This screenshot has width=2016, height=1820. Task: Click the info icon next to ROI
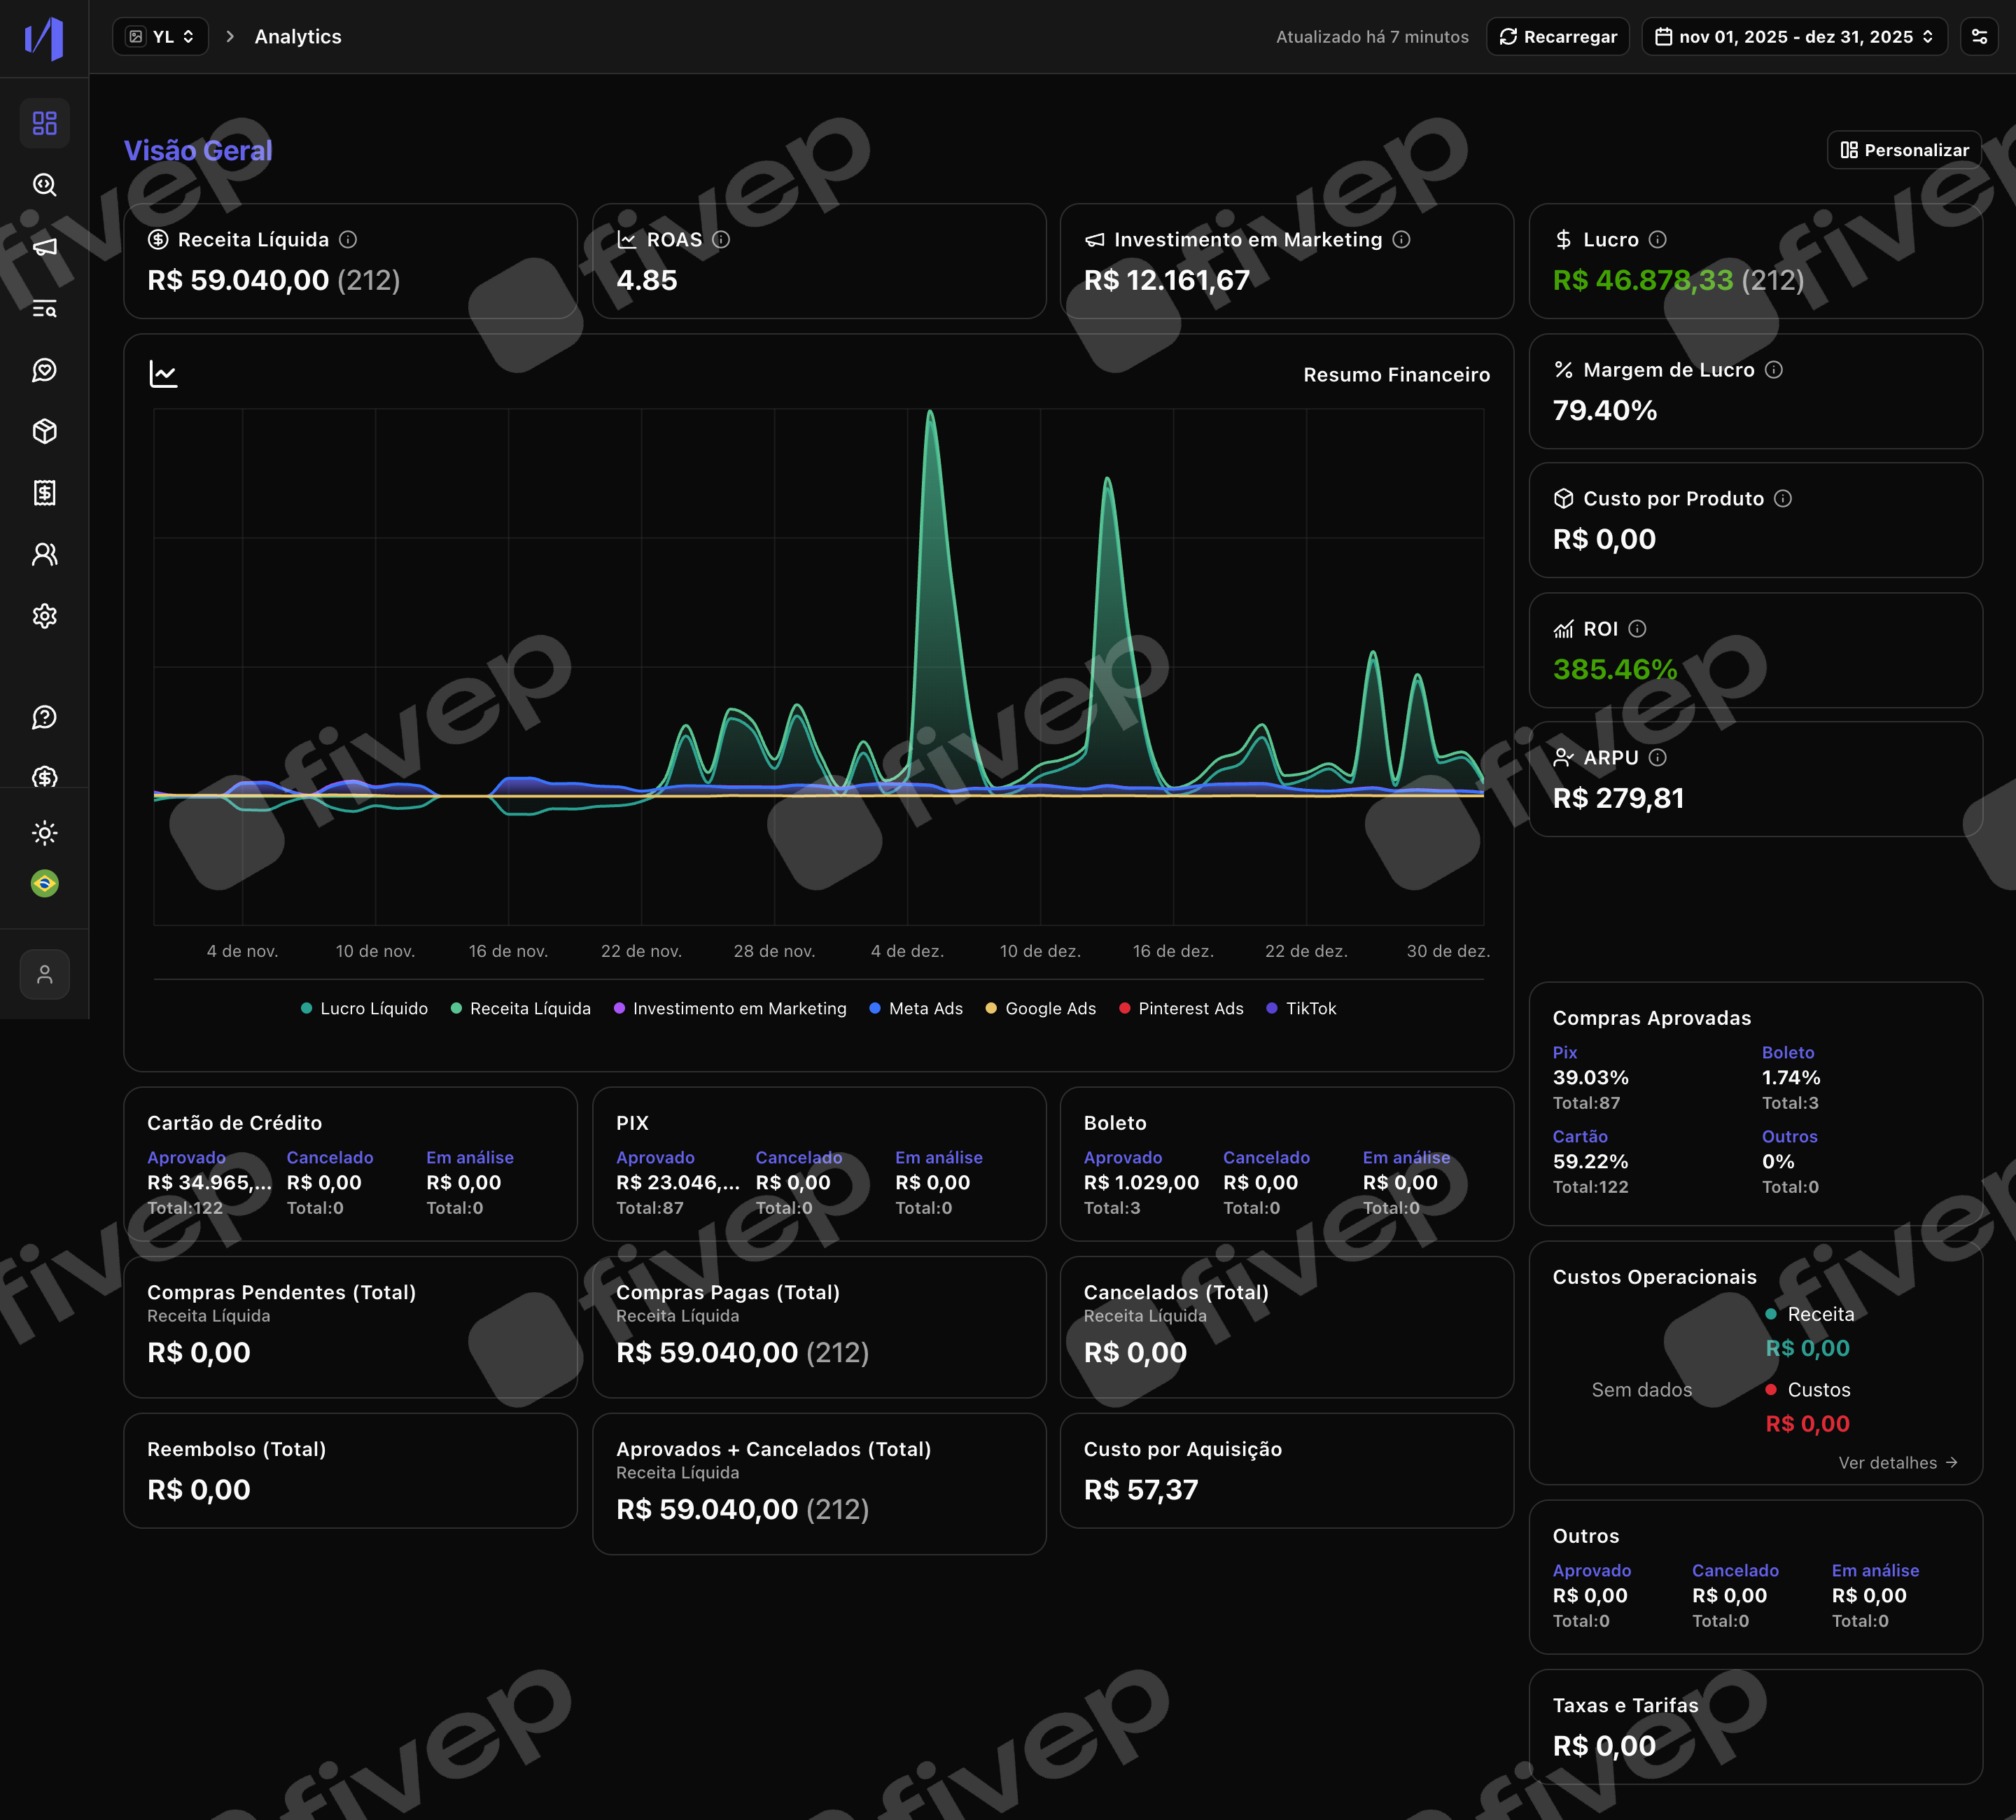tap(1637, 629)
